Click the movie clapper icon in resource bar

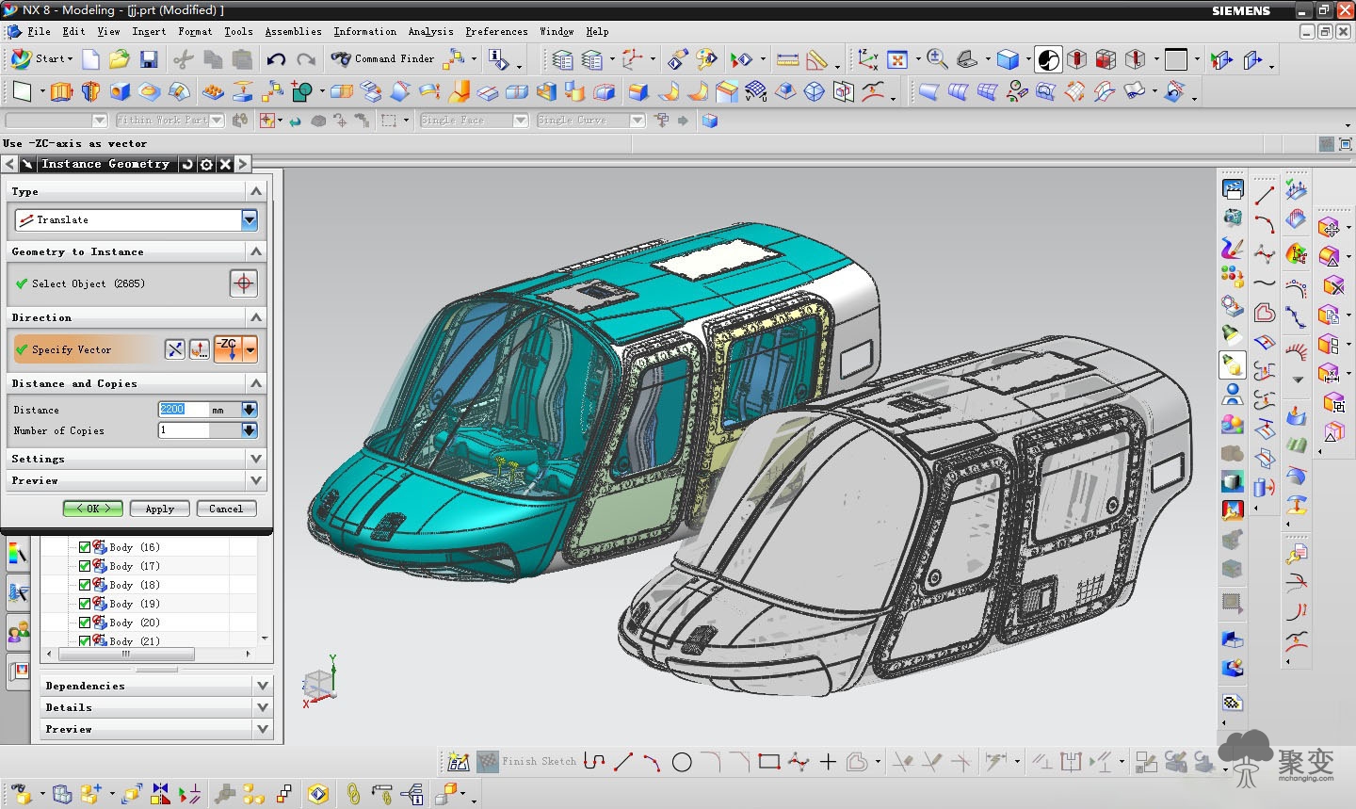[1233, 188]
